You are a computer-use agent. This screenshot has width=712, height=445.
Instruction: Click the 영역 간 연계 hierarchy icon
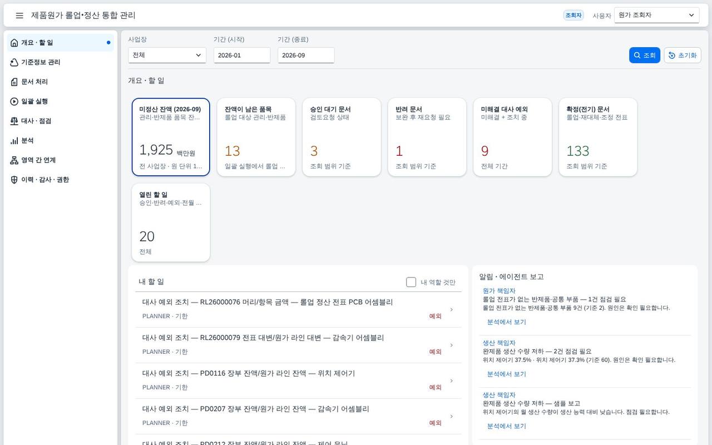point(14,160)
